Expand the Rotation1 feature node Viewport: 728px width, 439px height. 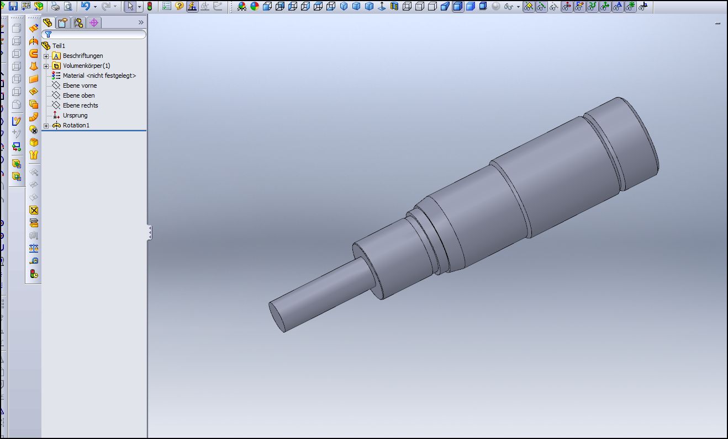(x=46, y=125)
